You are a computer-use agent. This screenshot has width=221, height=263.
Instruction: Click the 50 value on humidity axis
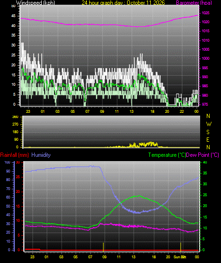(x=8, y=206)
